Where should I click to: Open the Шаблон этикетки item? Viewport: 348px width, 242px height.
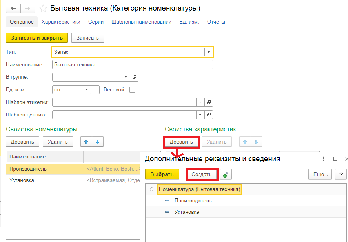(x=209, y=102)
